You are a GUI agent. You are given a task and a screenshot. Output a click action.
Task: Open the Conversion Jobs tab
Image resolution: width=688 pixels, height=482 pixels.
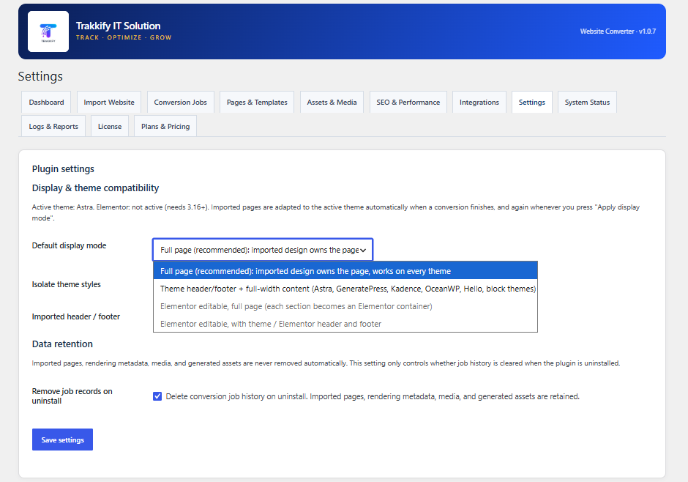click(x=180, y=103)
